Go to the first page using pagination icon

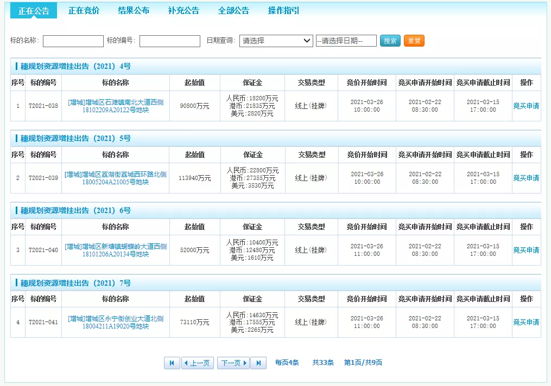(x=172, y=363)
